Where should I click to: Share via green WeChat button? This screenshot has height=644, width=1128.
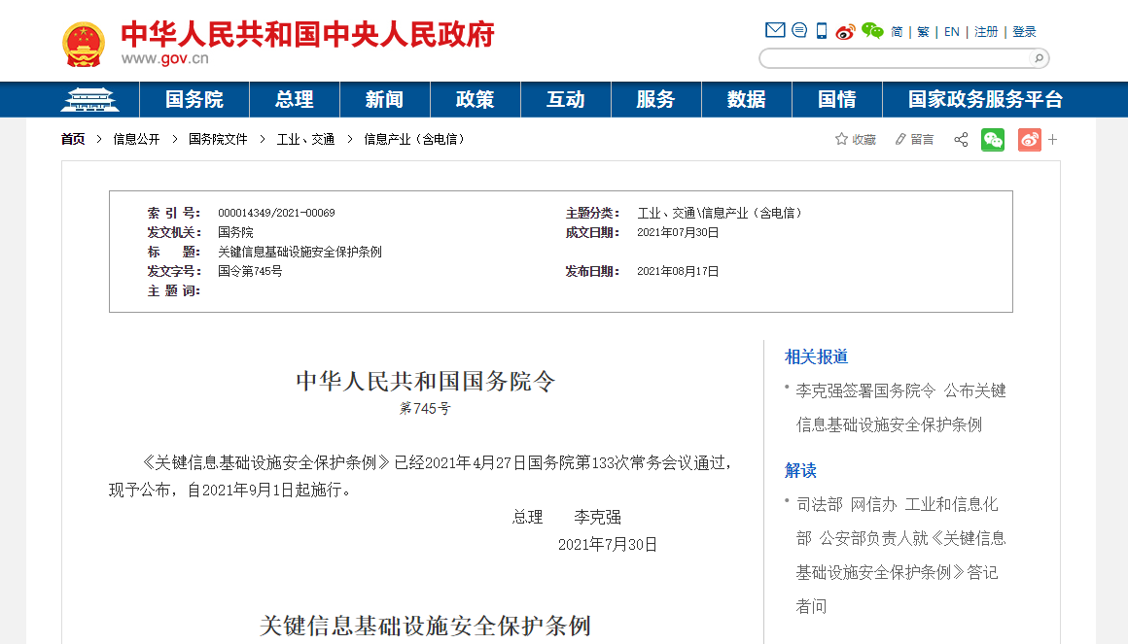(993, 140)
